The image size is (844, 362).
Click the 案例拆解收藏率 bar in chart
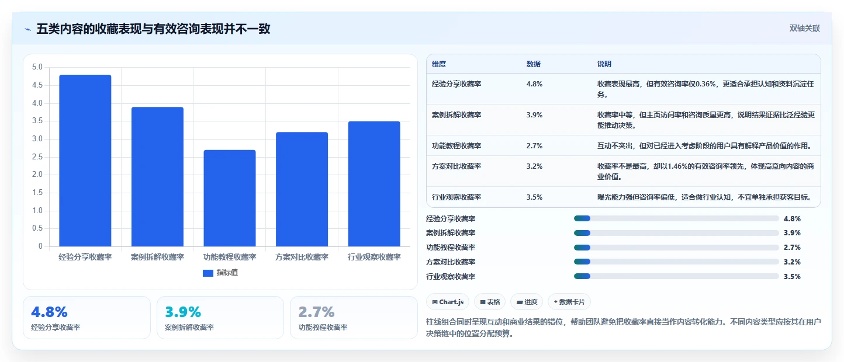[x=157, y=176]
